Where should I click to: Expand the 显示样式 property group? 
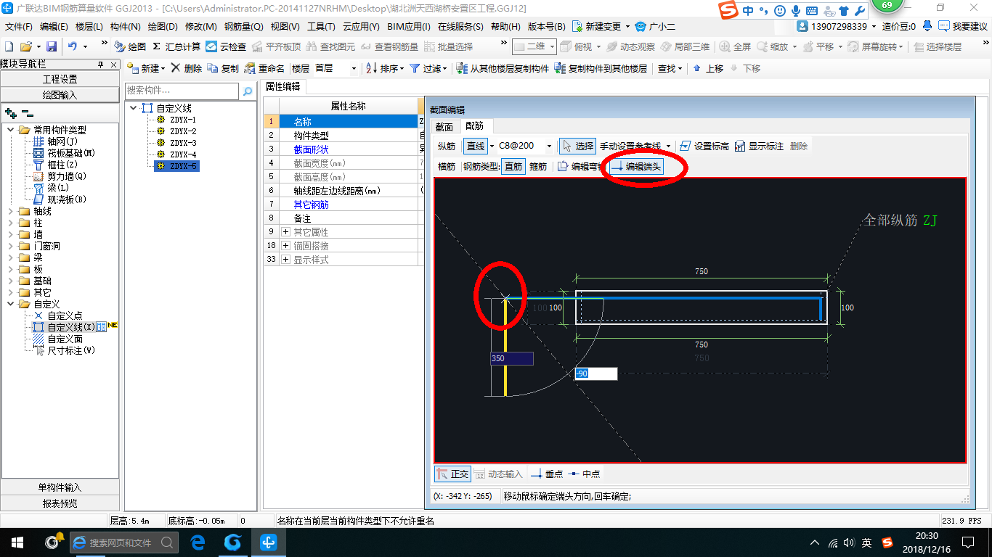285,260
